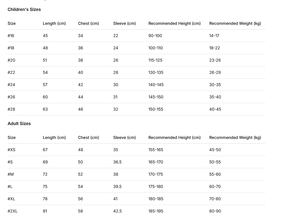The width and height of the screenshot is (287, 217).
Task: Click the 185-195 recommended height cell
Action: 156,211
